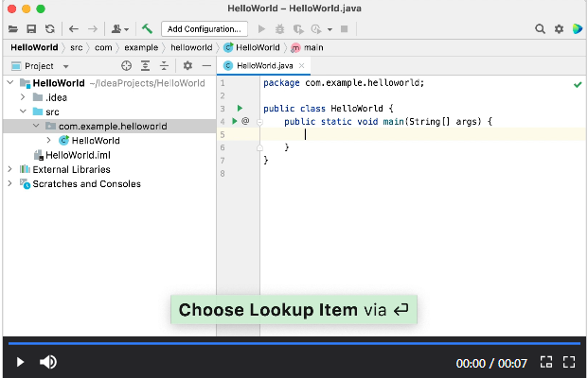Save all with the floppy disk icon
Viewport: 588px width, 378px height.
[31, 28]
